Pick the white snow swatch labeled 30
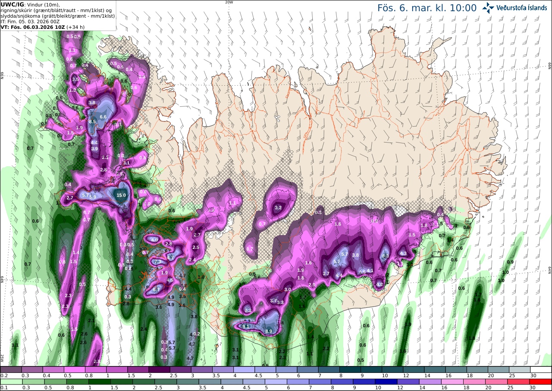Screen dimensions: 552x391 [541, 369]
